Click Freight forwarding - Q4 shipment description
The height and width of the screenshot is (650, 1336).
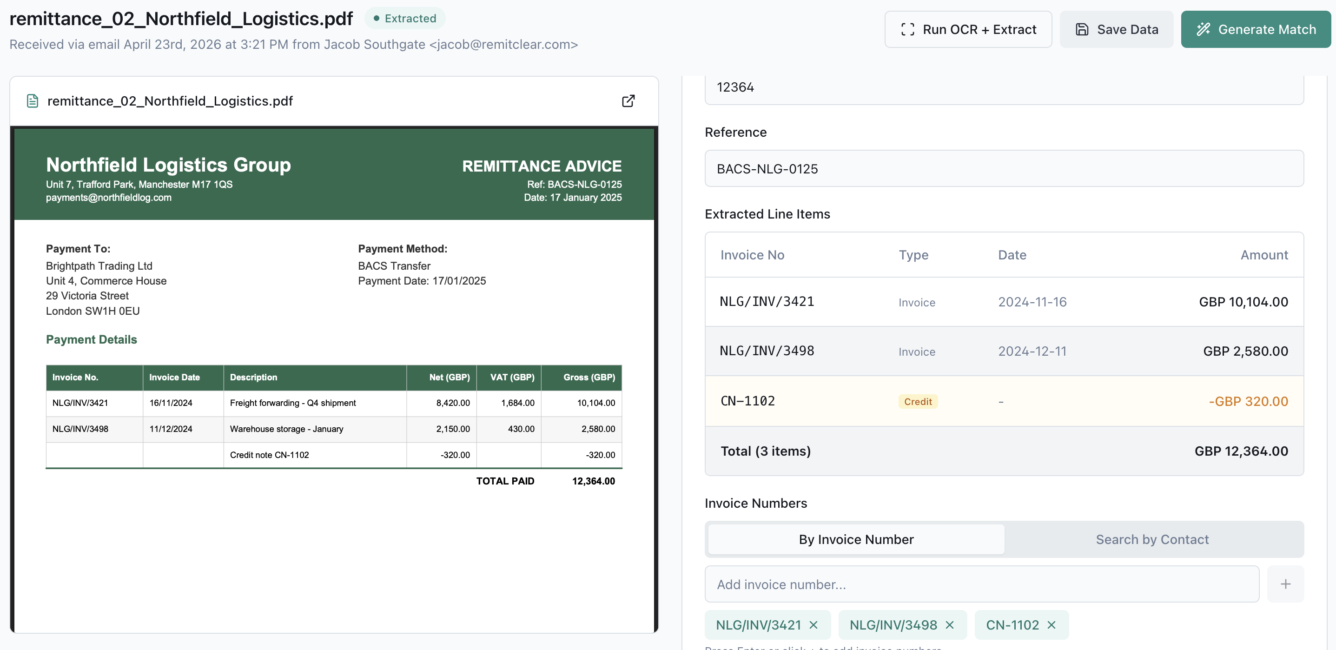tap(292, 403)
